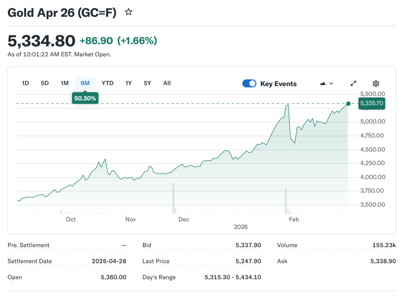Click the star icon to favorite GC=F
Image resolution: width=404 pixels, height=299 pixels.
click(x=129, y=12)
